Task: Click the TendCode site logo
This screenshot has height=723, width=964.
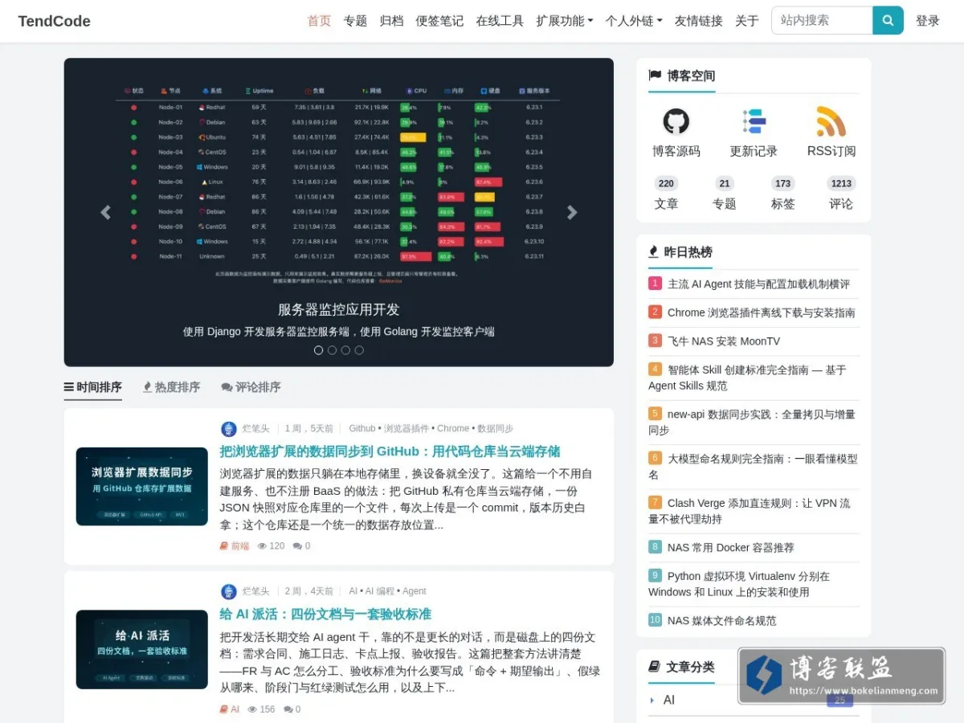Action: [x=54, y=21]
